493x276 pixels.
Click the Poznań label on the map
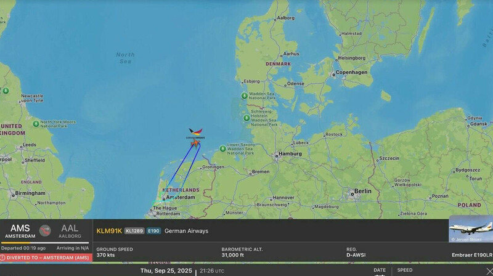(440, 196)
